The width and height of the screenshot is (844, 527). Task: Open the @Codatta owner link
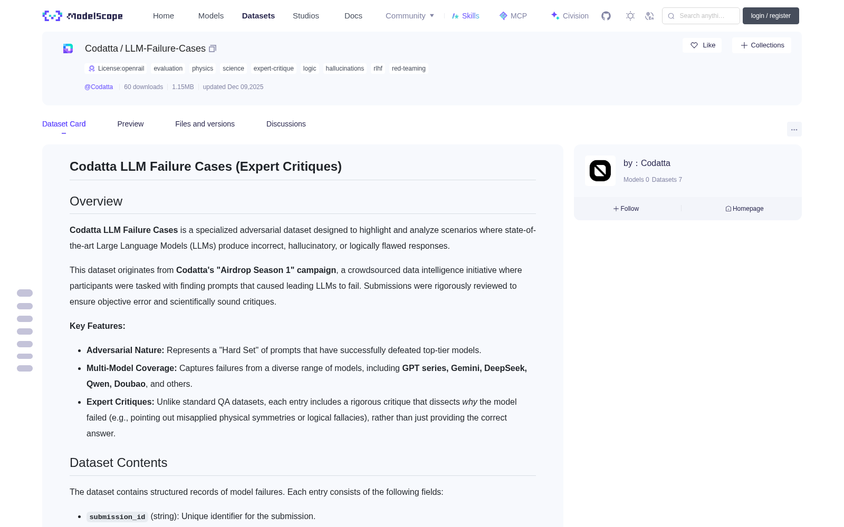coord(99,87)
